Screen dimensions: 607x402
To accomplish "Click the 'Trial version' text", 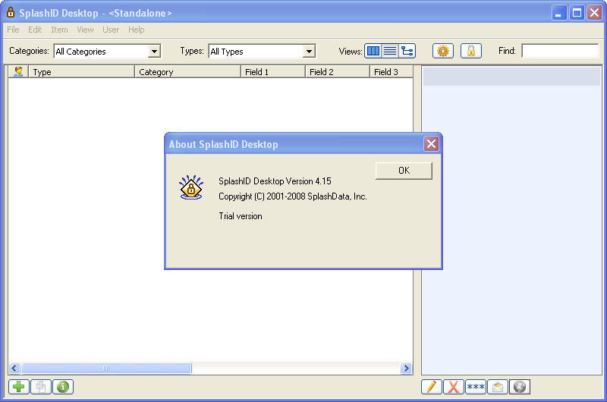I will [x=241, y=216].
